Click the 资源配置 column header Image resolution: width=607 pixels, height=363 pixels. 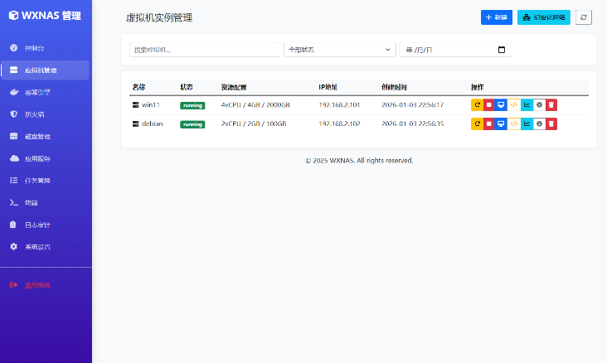pyautogui.click(x=234, y=87)
